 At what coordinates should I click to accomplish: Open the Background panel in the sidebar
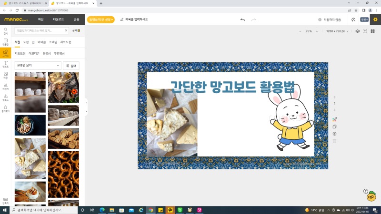tap(6, 75)
